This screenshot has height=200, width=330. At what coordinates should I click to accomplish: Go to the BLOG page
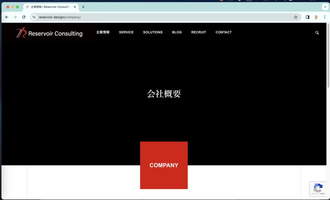[177, 32]
